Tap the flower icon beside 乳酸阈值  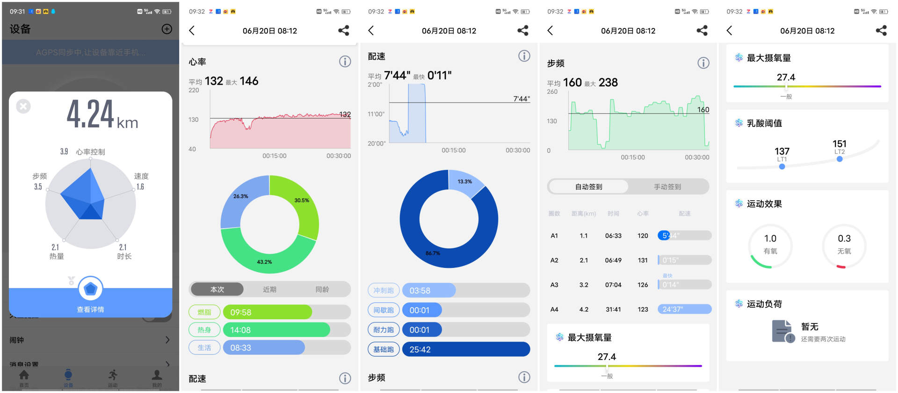tap(739, 123)
